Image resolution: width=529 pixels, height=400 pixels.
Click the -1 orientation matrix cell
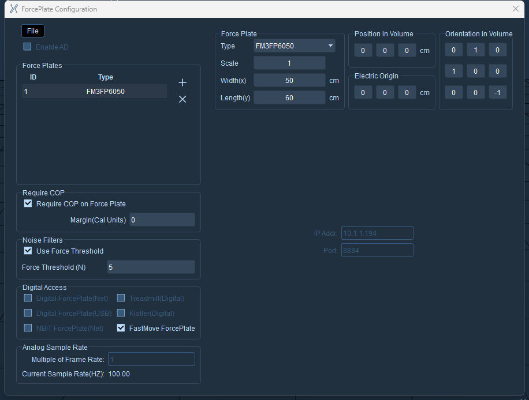(x=497, y=92)
